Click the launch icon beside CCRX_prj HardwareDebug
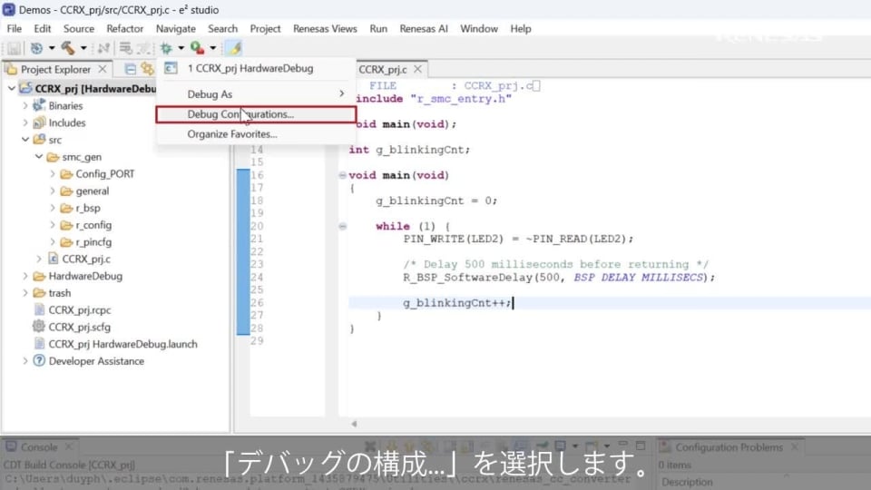Viewport: 871px width, 490px height. click(x=171, y=68)
